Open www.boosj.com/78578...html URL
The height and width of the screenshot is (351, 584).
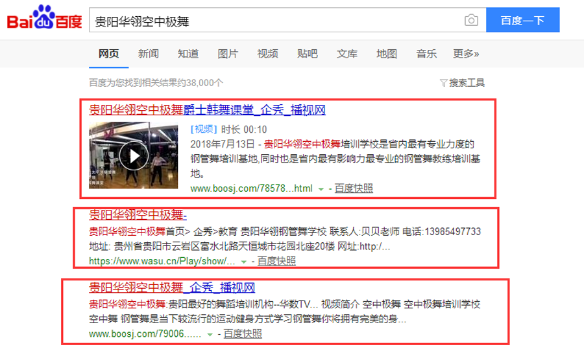(251, 188)
